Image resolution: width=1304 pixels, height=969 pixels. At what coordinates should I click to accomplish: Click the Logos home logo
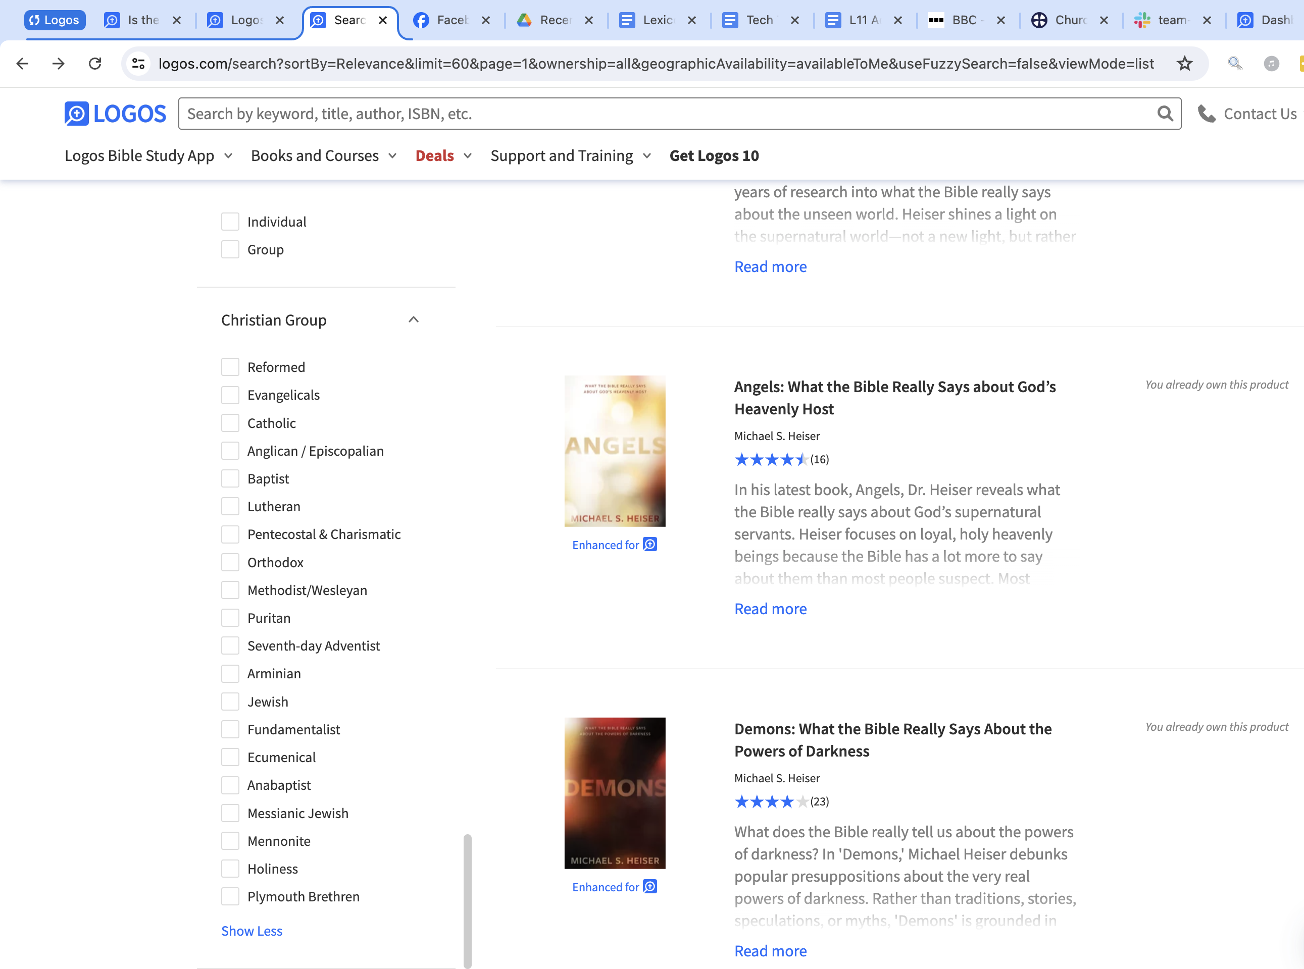click(115, 114)
